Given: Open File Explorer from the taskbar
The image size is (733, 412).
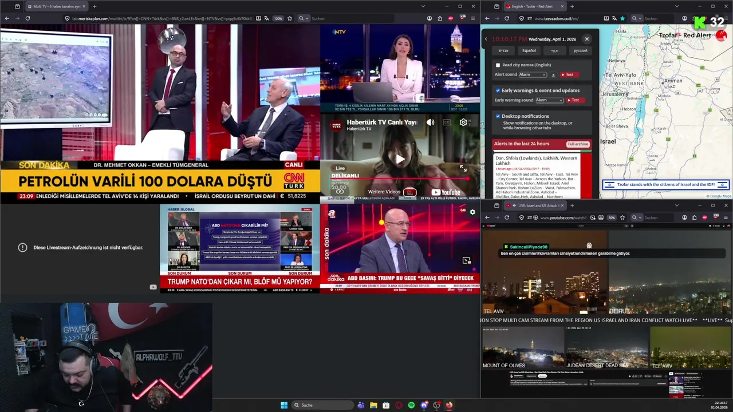Looking at the screenshot, I should (x=373, y=405).
